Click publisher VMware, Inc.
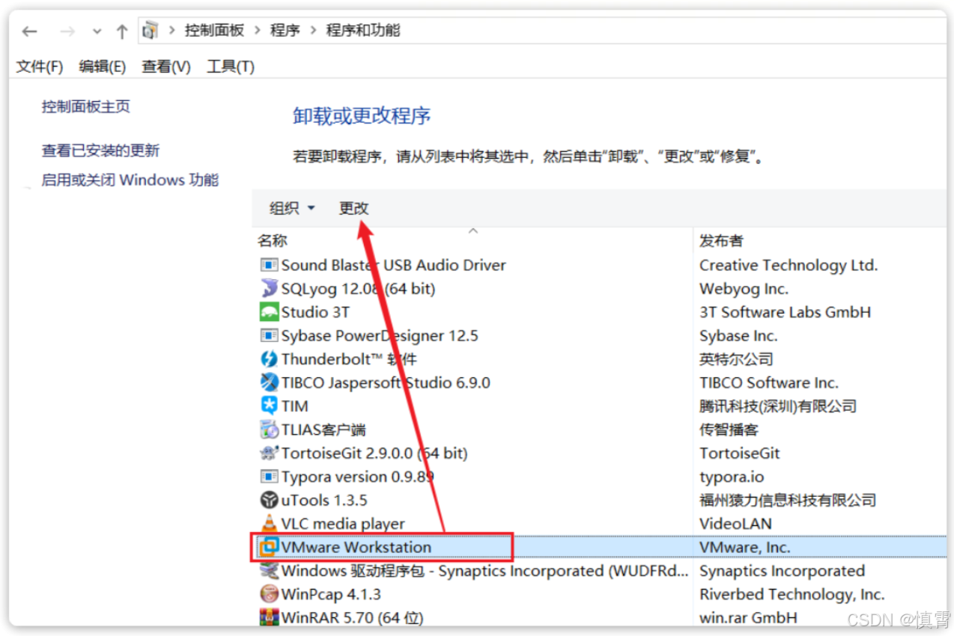954x636 pixels. [745, 547]
